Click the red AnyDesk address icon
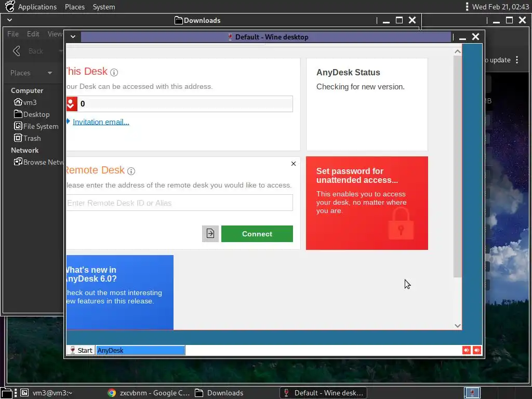The height and width of the screenshot is (399, 532). (x=72, y=104)
